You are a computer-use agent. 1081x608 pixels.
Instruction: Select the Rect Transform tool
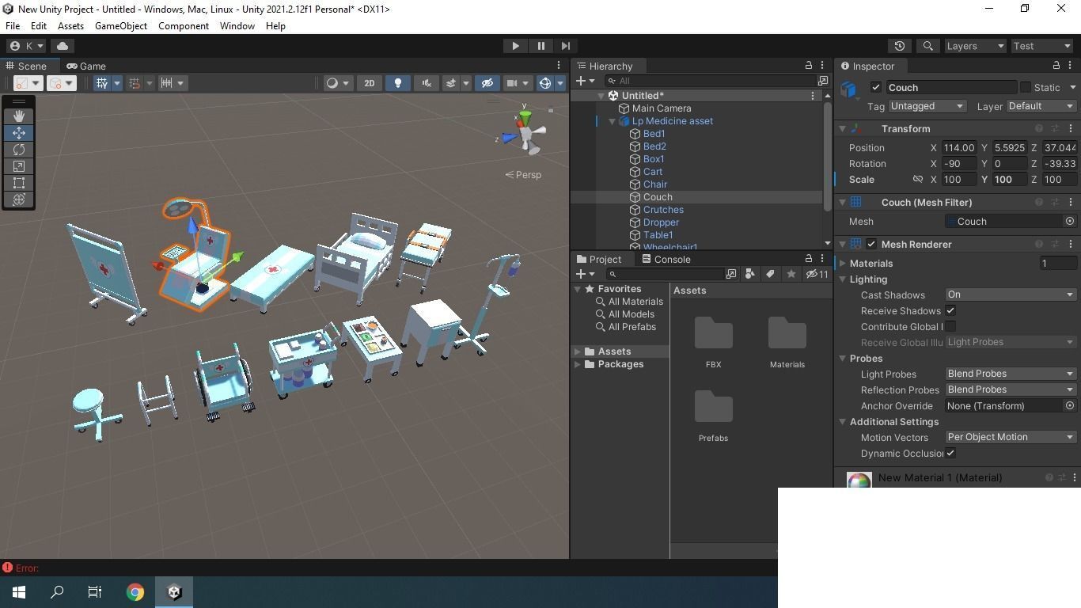pos(19,183)
